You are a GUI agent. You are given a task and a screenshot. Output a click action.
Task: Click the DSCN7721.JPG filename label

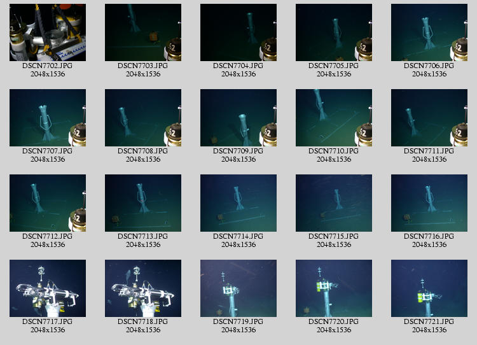pos(429,322)
